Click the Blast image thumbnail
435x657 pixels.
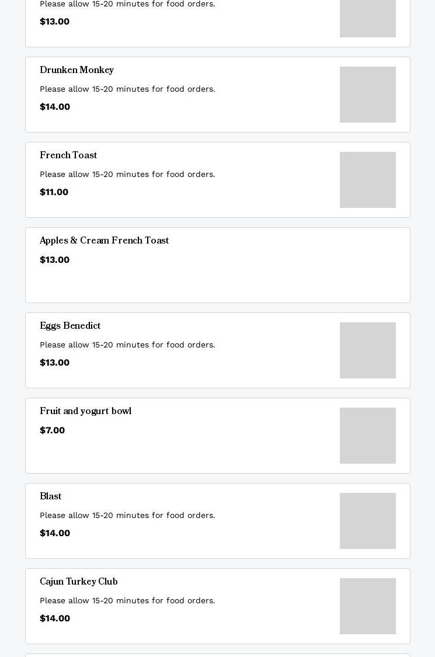367,521
